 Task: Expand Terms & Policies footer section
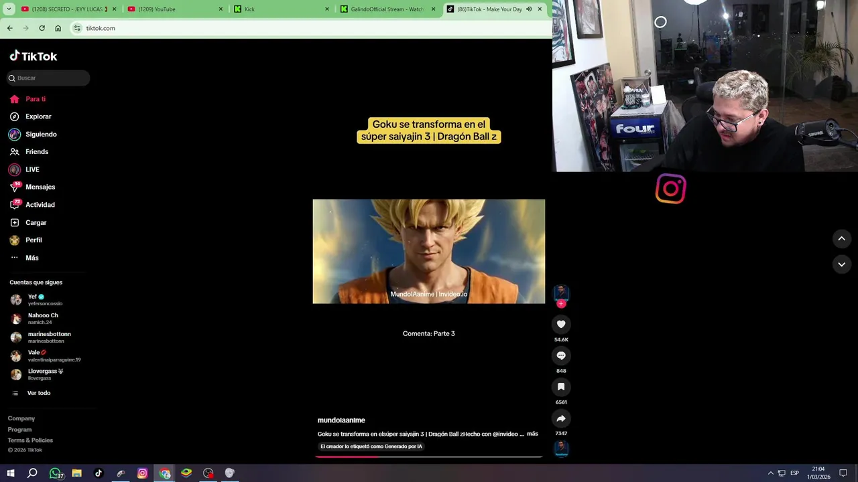(30, 440)
